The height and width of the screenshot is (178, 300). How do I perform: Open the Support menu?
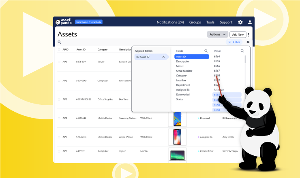click(x=226, y=22)
